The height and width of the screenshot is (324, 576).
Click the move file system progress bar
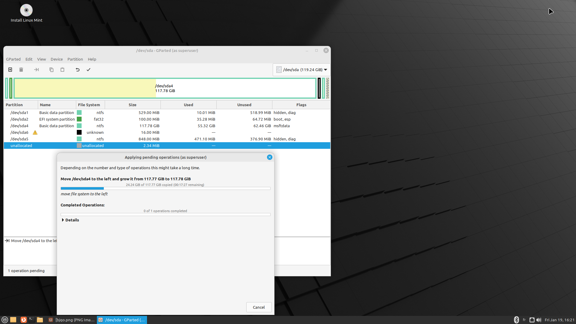(165, 188)
